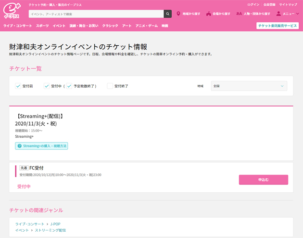The height and width of the screenshot is (238, 303).
Task: Click the location pin 地域から探す icon
Action: [178, 14]
